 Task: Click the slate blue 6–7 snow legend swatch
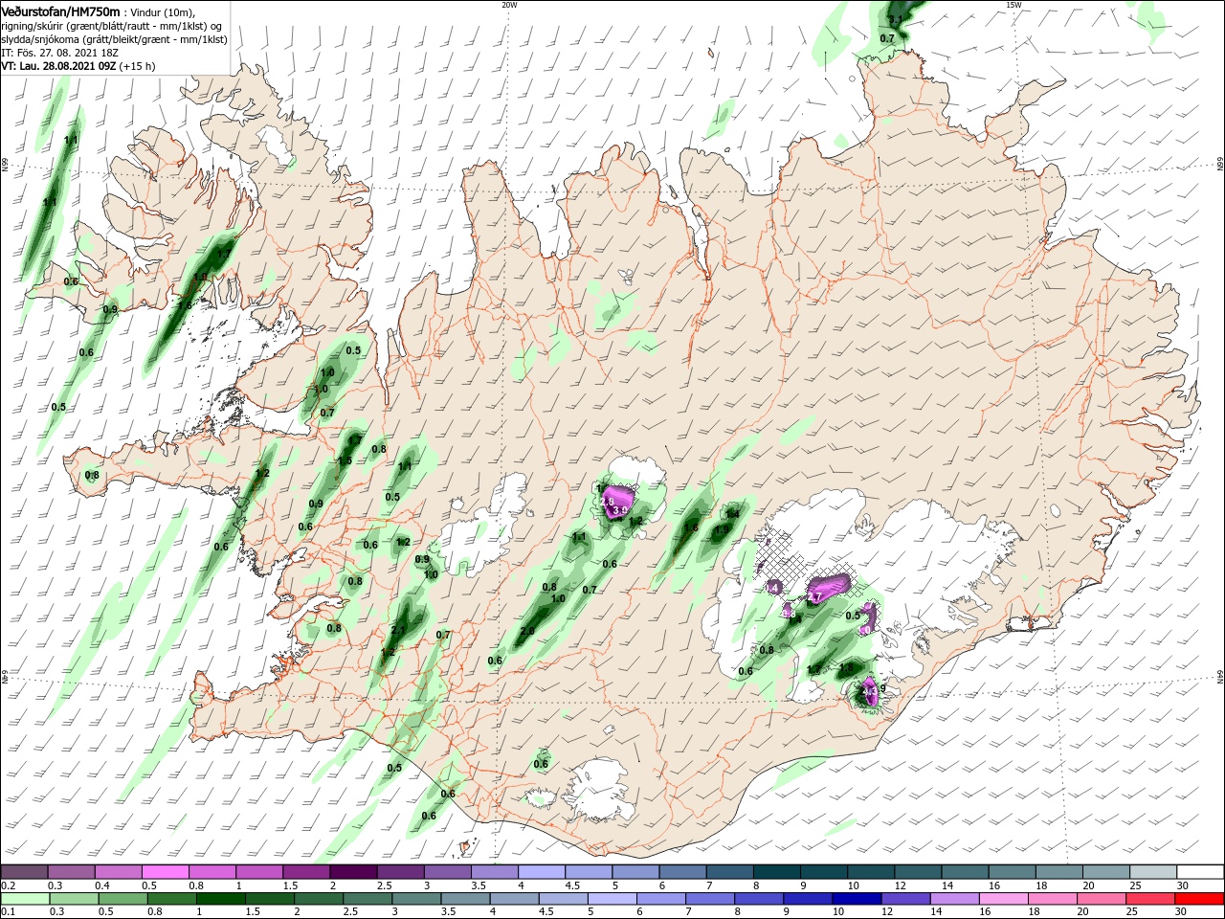pos(681,872)
